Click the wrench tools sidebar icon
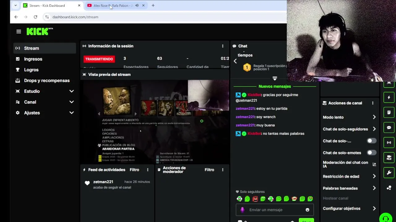The width and height of the screenshot is (396, 222). pos(389,173)
